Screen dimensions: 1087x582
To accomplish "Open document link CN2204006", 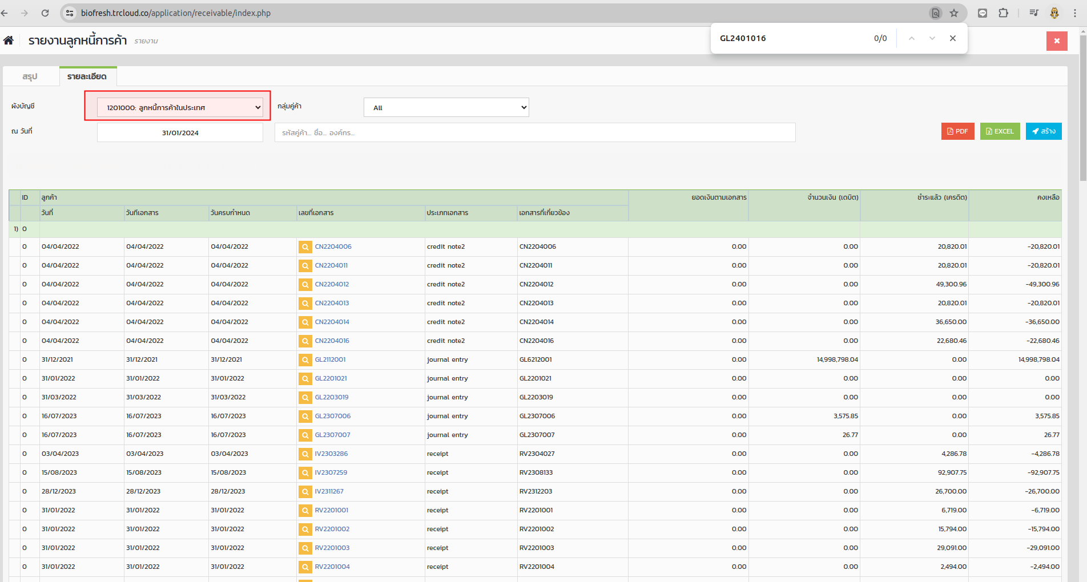I will [x=333, y=246].
